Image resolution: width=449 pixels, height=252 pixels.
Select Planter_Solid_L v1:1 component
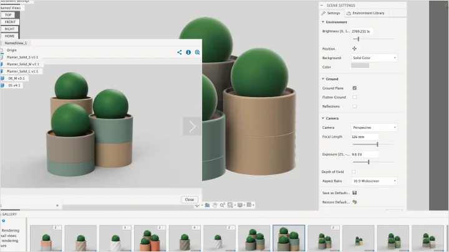tap(22, 72)
